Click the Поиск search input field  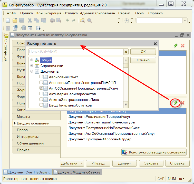coord(76,52)
